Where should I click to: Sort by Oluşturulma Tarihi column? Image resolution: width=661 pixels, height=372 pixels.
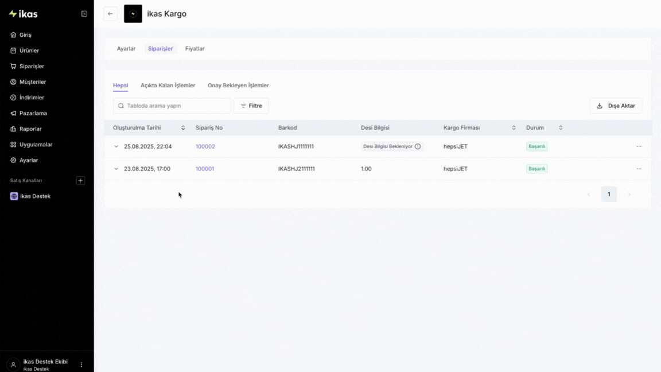pyautogui.click(x=183, y=127)
